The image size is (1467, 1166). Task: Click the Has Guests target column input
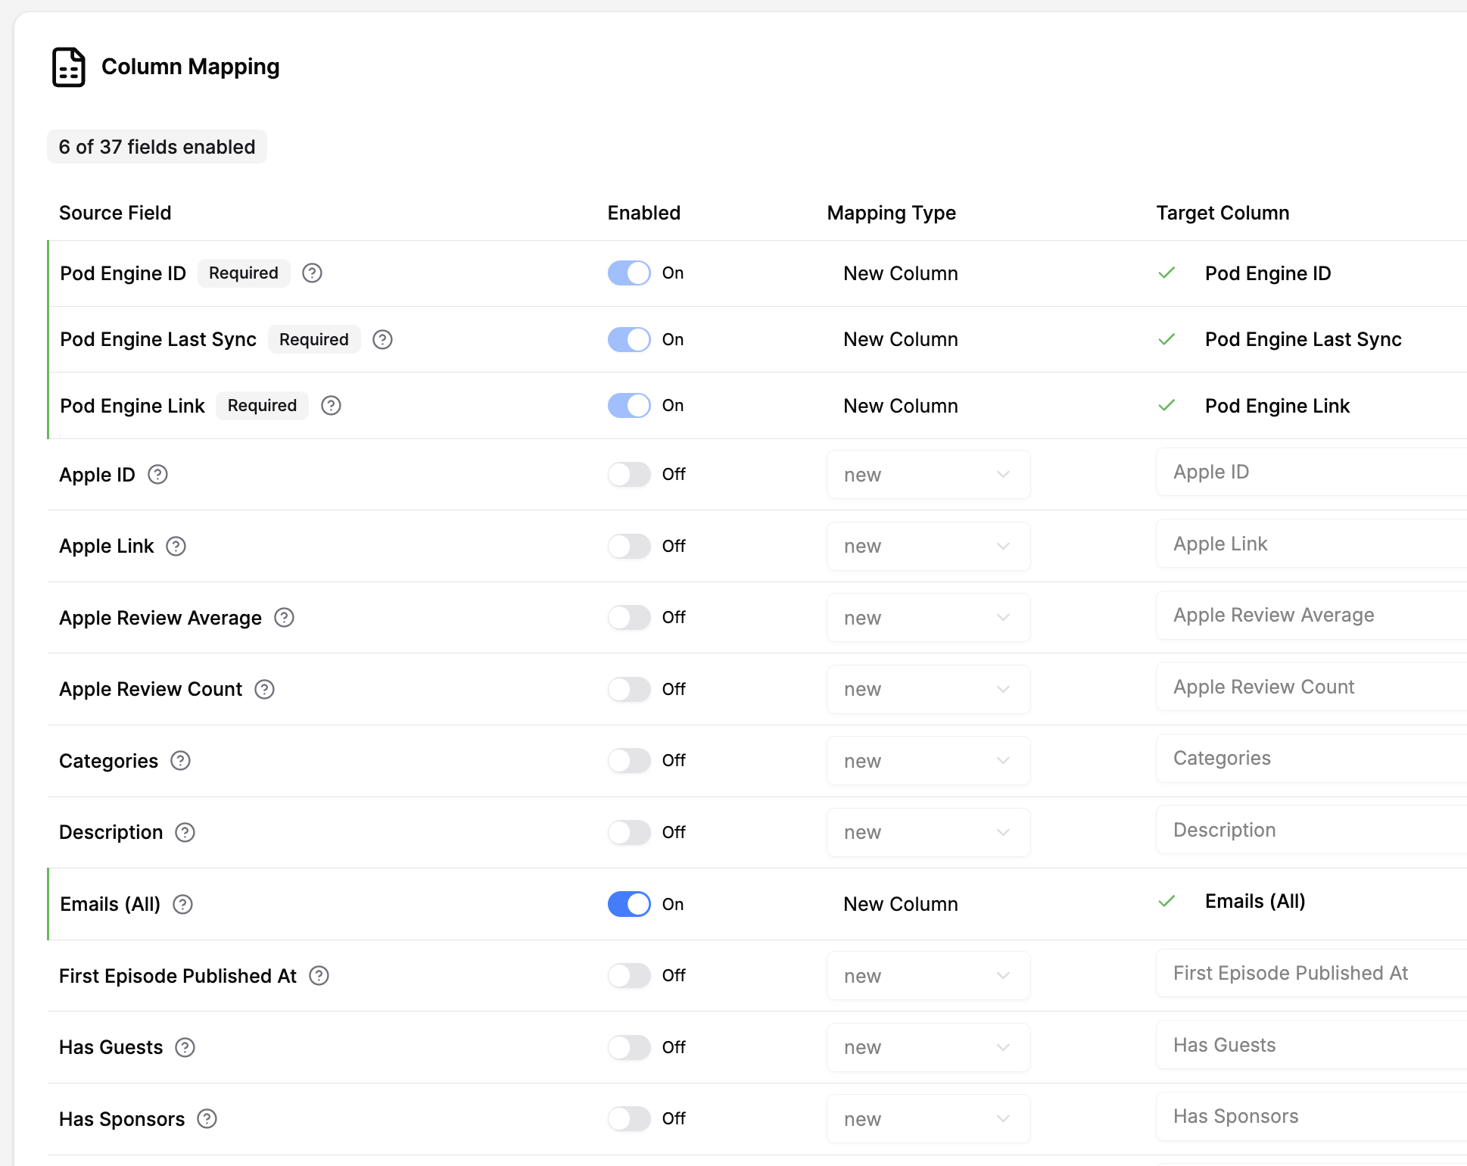[x=1311, y=1045]
